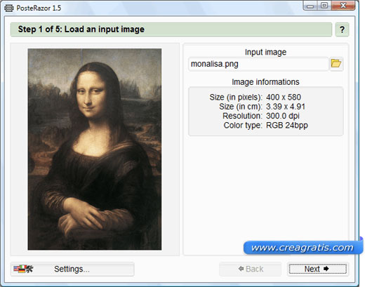Image resolution: width=372 pixels, height=287 pixels.
Task: Click the right arrow icon on Next
Action: point(326,269)
